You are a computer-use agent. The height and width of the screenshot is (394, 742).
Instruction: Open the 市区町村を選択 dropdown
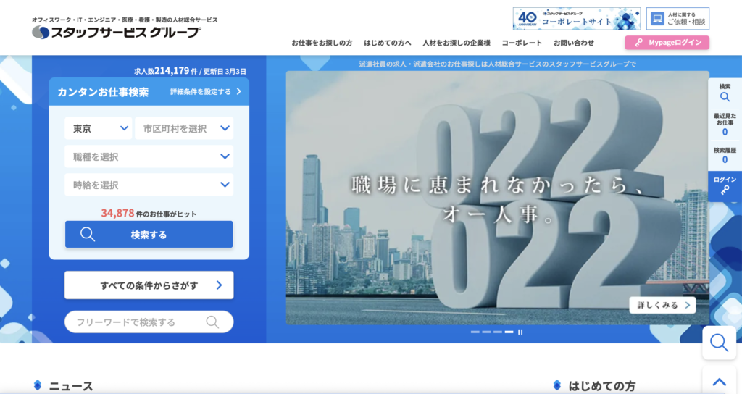click(x=184, y=128)
